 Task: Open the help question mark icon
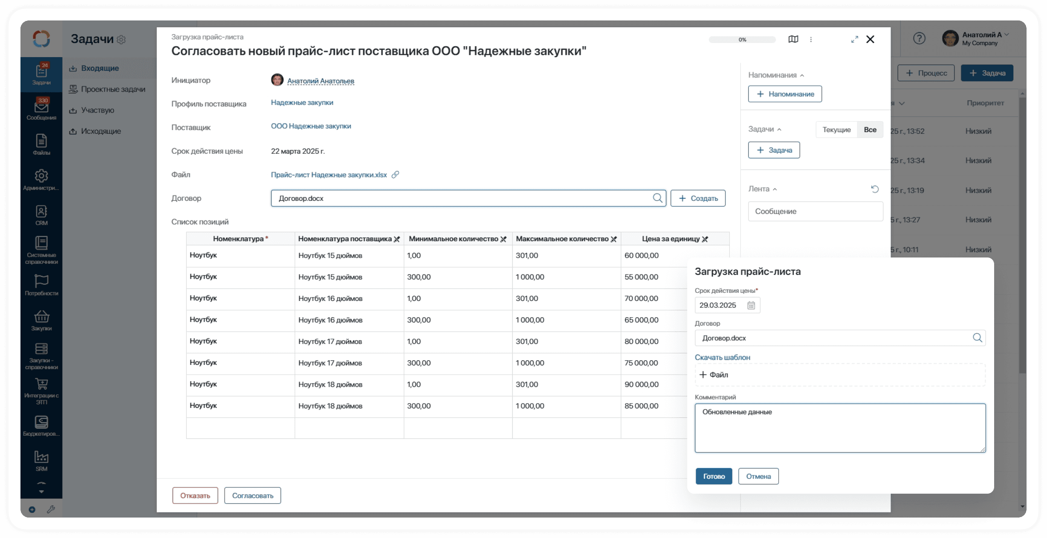(919, 39)
